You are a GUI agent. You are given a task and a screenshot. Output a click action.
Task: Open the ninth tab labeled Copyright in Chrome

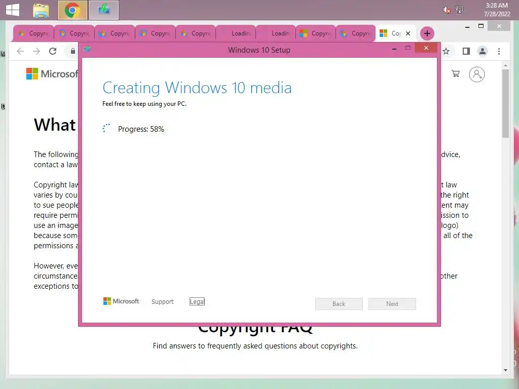click(356, 33)
